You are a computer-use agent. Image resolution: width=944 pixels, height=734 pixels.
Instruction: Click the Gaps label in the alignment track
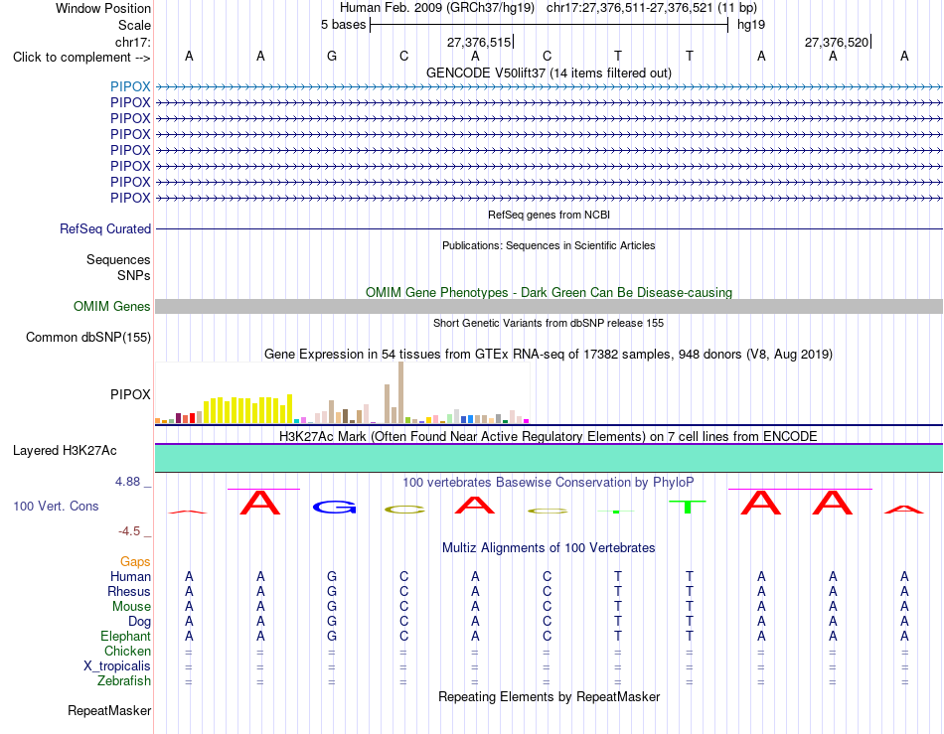pos(135,561)
